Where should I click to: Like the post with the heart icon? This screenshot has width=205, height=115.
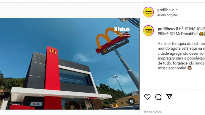(x=147, y=97)
